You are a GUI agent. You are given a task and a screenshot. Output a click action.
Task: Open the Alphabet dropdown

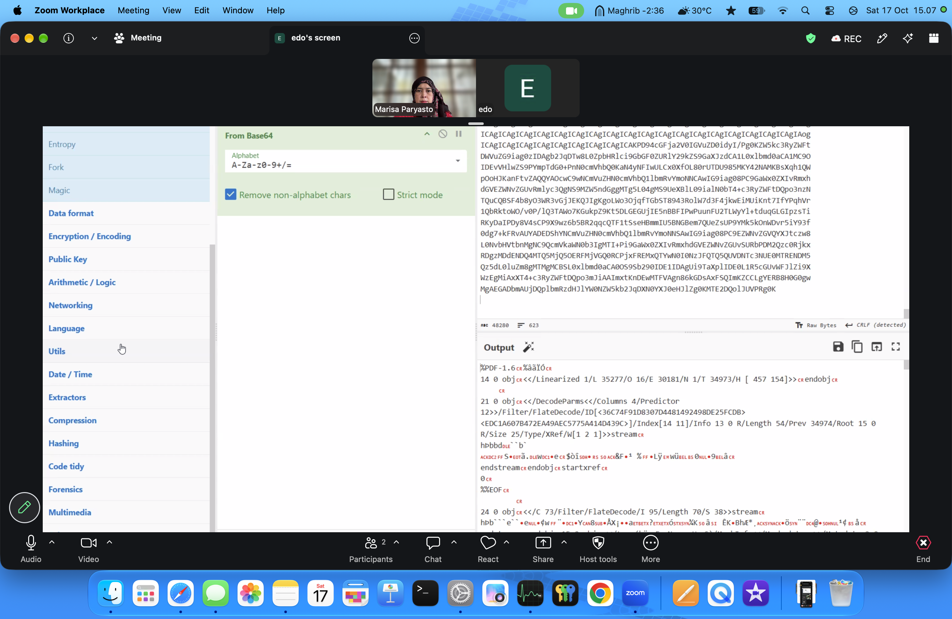(x=346, y=161)
